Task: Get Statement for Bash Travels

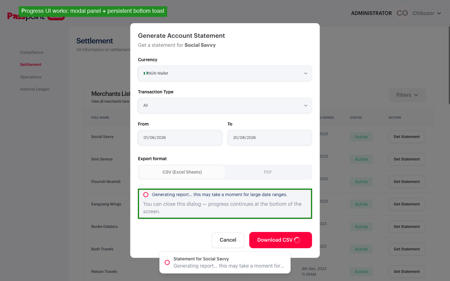Action: 407,249
